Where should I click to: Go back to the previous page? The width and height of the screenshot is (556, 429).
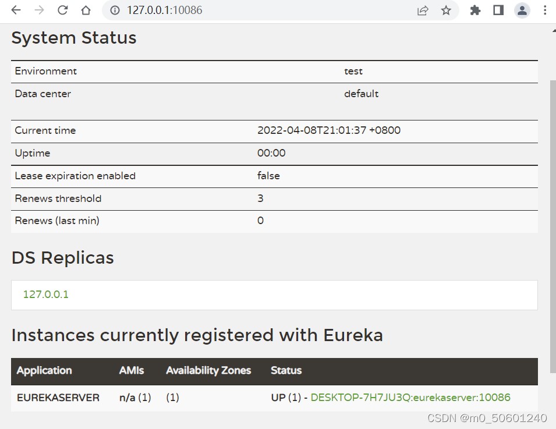(x=16, y=10)
